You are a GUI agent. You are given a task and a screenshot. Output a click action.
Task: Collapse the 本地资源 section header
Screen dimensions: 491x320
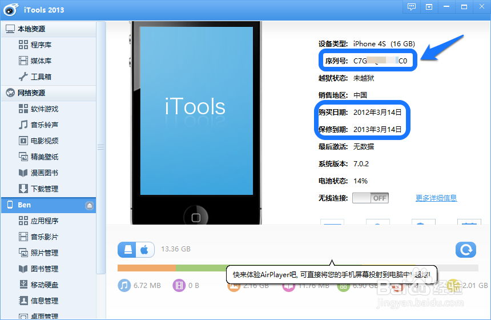49,29
